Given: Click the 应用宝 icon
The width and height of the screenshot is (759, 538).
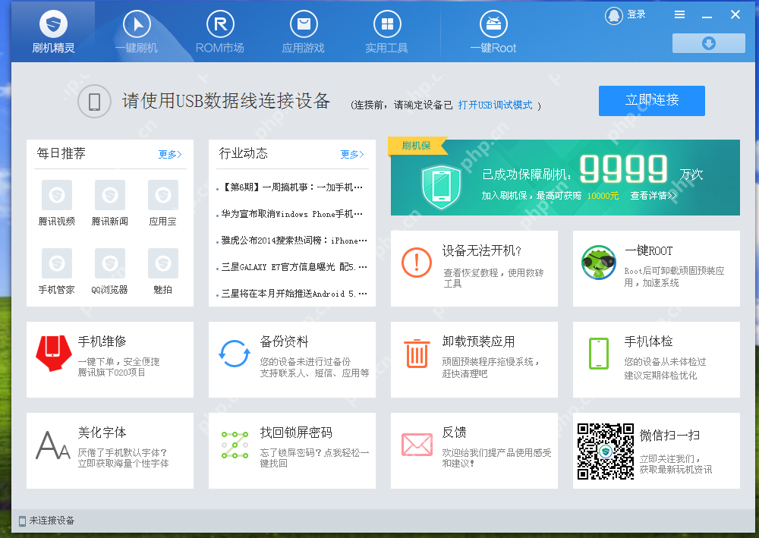Looking at the screenshot, I should pos(162,193).
